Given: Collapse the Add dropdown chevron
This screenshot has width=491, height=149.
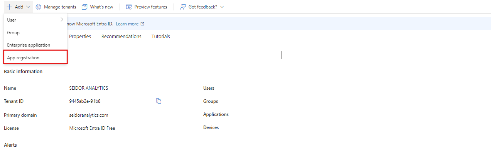Looking at the screenshot, I should tap(28, 7).
